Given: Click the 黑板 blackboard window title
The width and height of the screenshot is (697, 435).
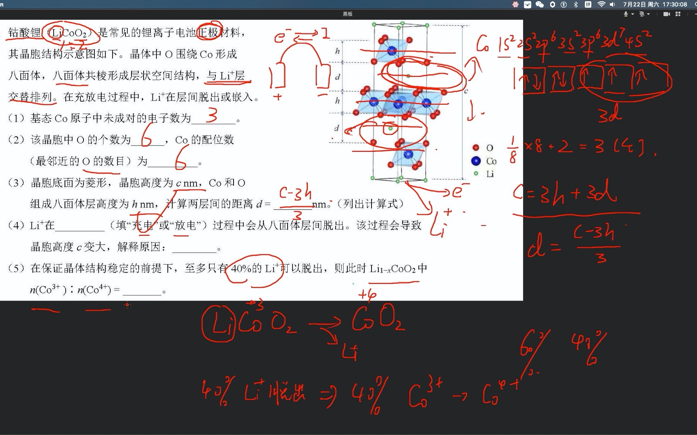Looking at the screenshot, I should coord(348,14).
